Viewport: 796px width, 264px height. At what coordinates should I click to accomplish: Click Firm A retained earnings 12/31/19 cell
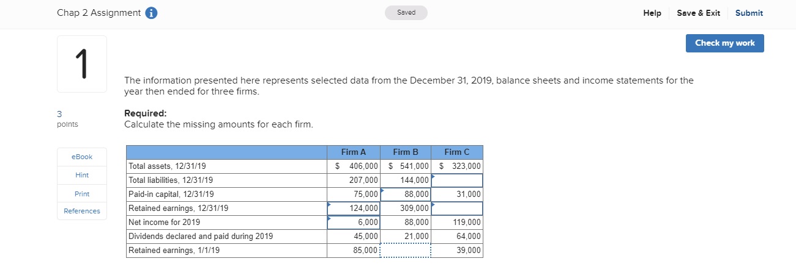353,209
